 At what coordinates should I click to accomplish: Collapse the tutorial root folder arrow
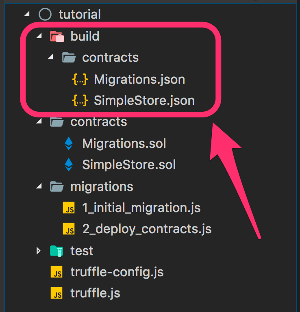coord(27,14)
